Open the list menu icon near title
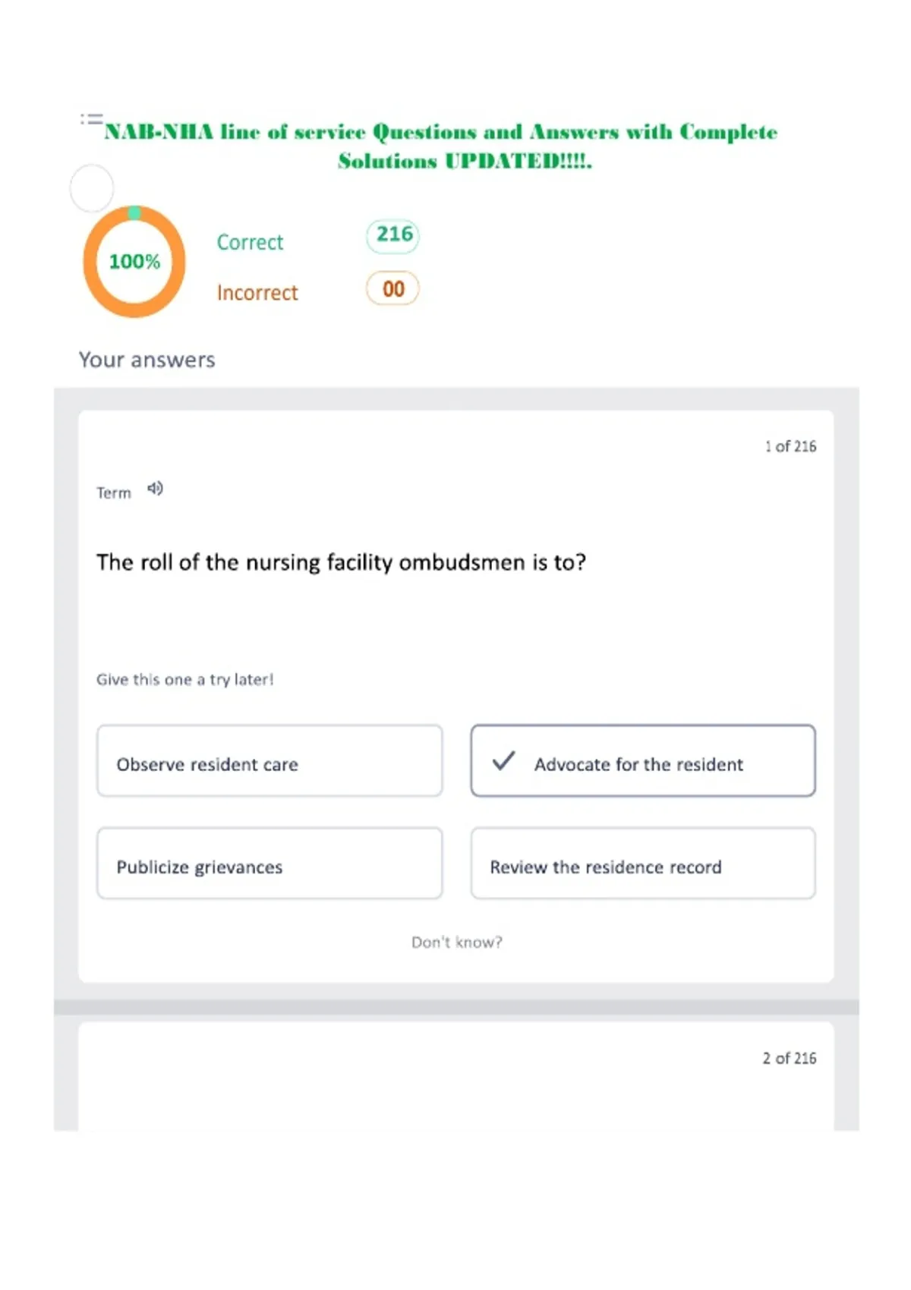The height and width of the screenshot is (1290, 911). pyautogui.click(x=92, y=119)
